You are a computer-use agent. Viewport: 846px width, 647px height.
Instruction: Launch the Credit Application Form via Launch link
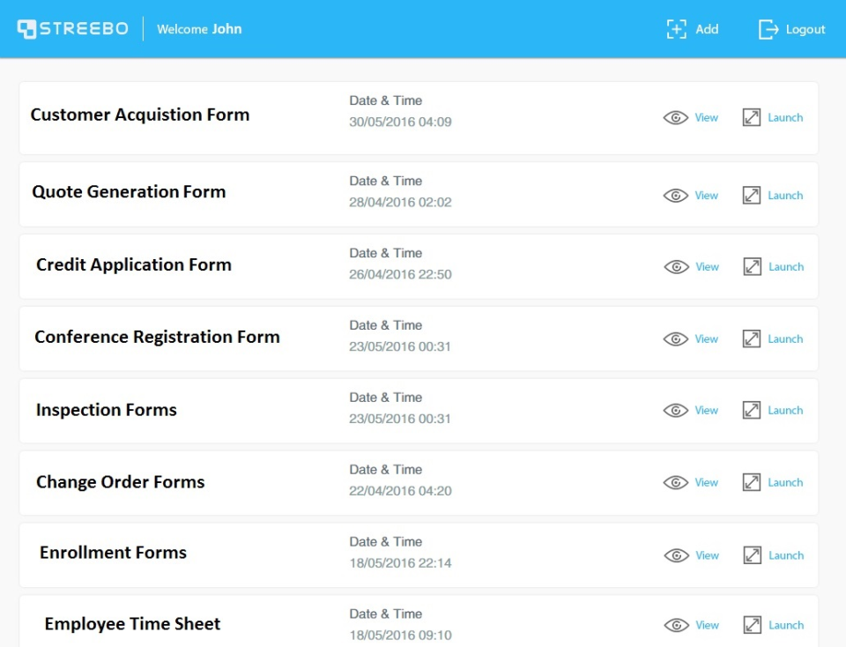pyautogui.click(x=787, y=266)
